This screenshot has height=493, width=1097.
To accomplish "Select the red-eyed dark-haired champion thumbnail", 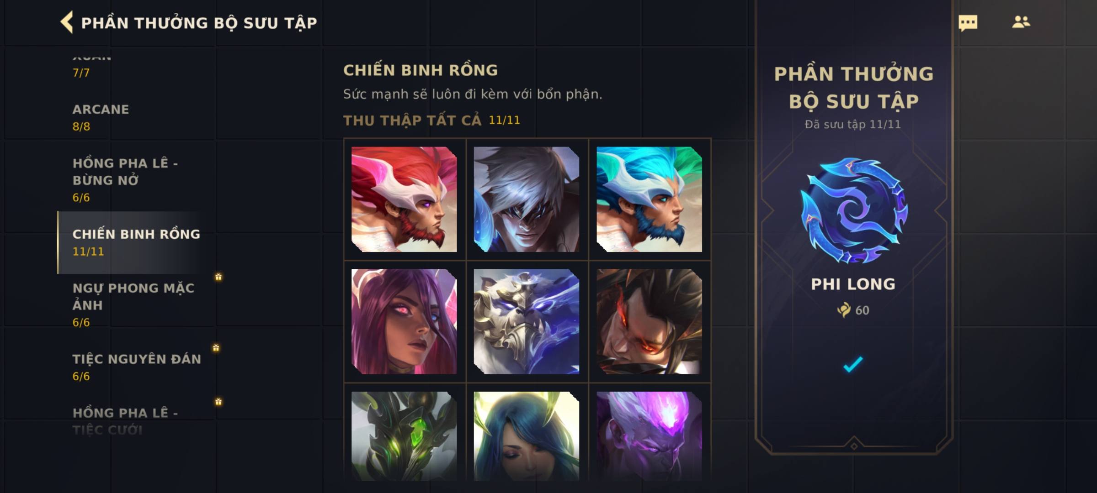I will [x=649, y=321].
